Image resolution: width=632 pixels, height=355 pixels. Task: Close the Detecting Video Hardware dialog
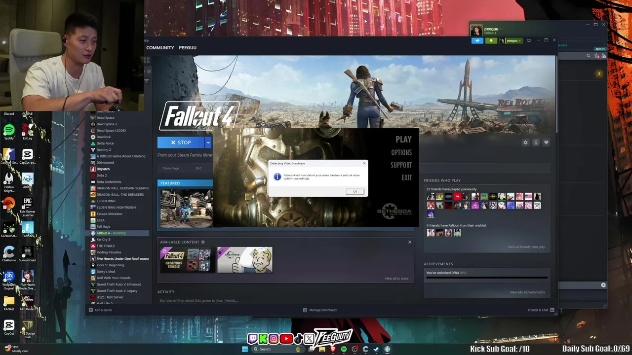tap(364, 163)
